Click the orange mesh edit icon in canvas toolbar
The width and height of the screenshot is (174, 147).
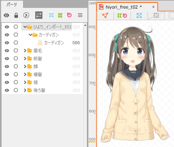point(105,15)
